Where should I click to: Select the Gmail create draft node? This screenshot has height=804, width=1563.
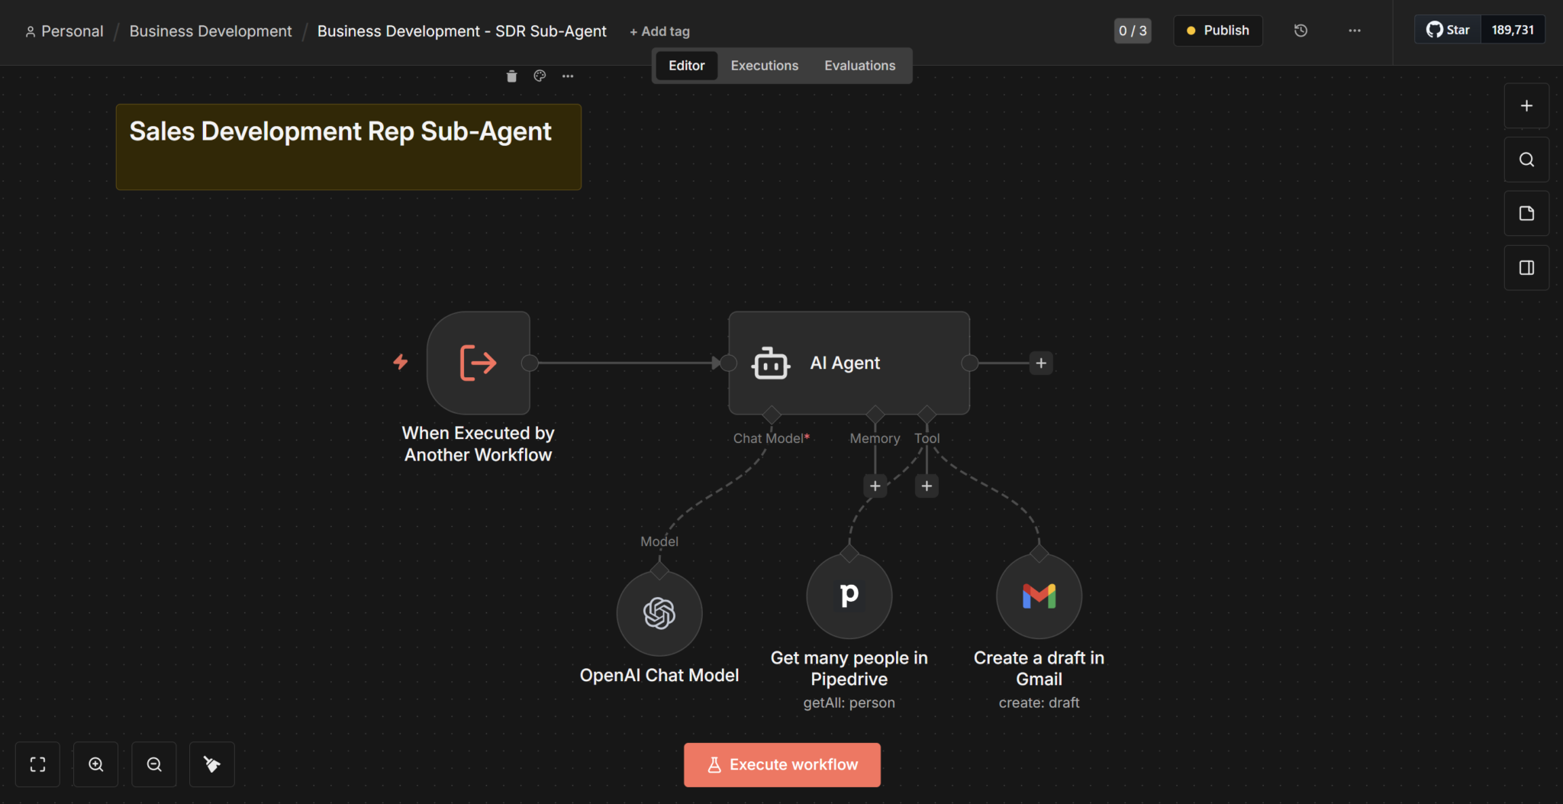tap(1039, 596)
